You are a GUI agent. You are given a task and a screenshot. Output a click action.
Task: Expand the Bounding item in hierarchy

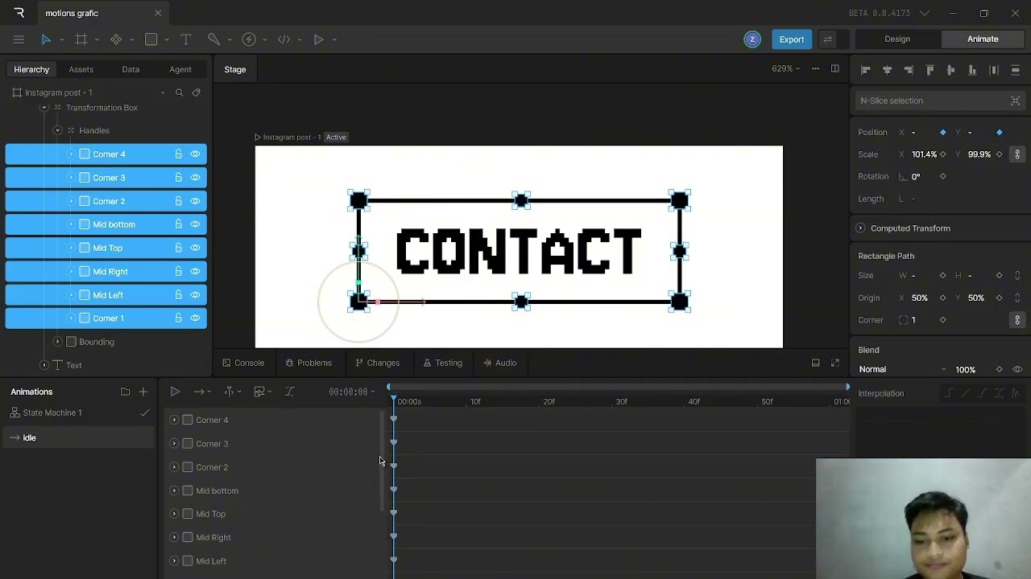point(57,342)
